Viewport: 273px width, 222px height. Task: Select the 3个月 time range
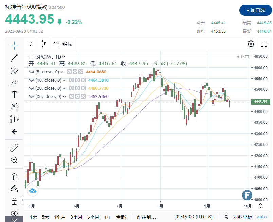click(x=76, y=217)
